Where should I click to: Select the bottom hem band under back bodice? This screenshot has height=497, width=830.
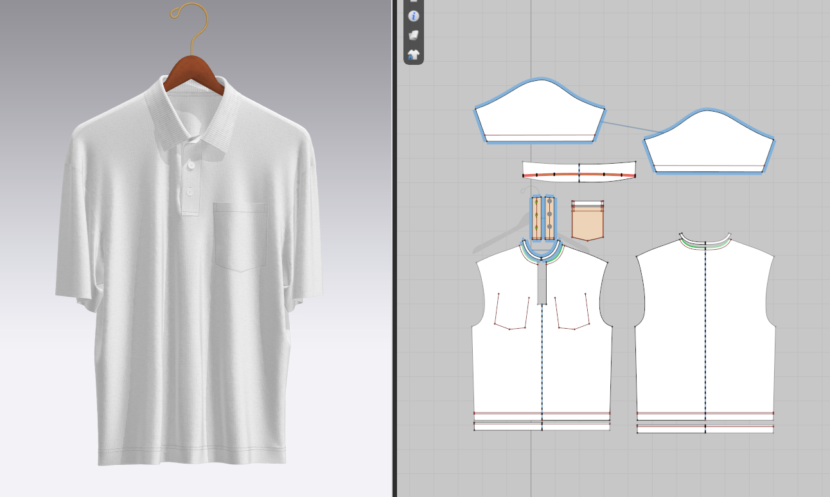pyautogui.click(x=705, y=428)
